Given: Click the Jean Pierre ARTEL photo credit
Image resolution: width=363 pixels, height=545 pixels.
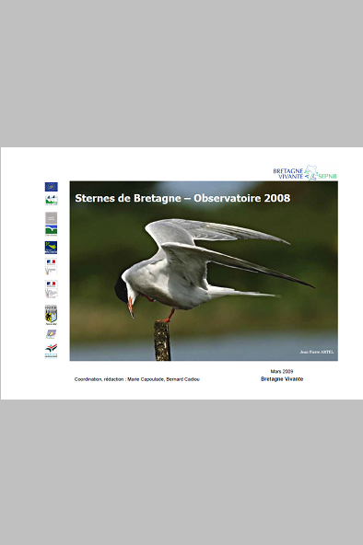Looking at the screenshot, I should pos(316,352).
